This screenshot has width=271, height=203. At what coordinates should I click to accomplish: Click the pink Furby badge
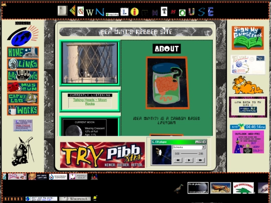click(17, 176)
